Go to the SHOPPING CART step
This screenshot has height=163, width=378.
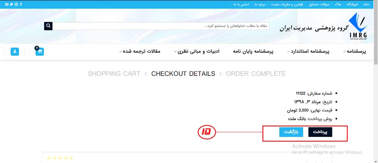coord(114,74)
